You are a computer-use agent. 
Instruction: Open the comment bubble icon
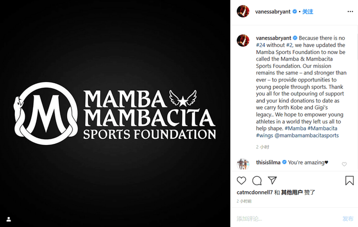pyautogui.click(x=257, y=181)
